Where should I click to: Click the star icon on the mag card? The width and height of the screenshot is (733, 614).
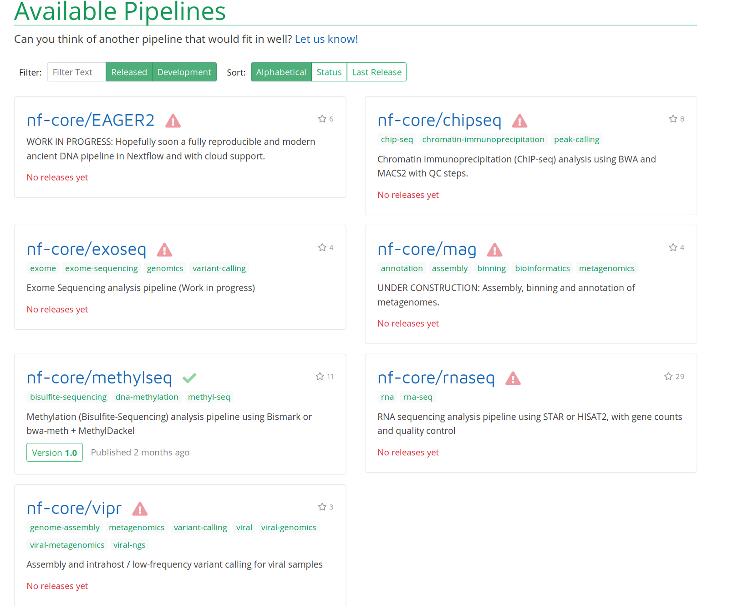673,247
